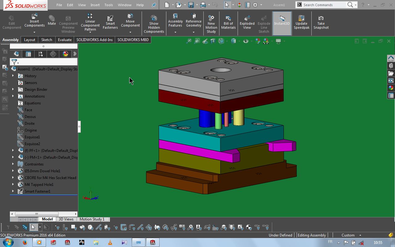This screenshot has width=395, height=247.
Task: Open the Appearances color wheel tab
Action: coord(65,54)
